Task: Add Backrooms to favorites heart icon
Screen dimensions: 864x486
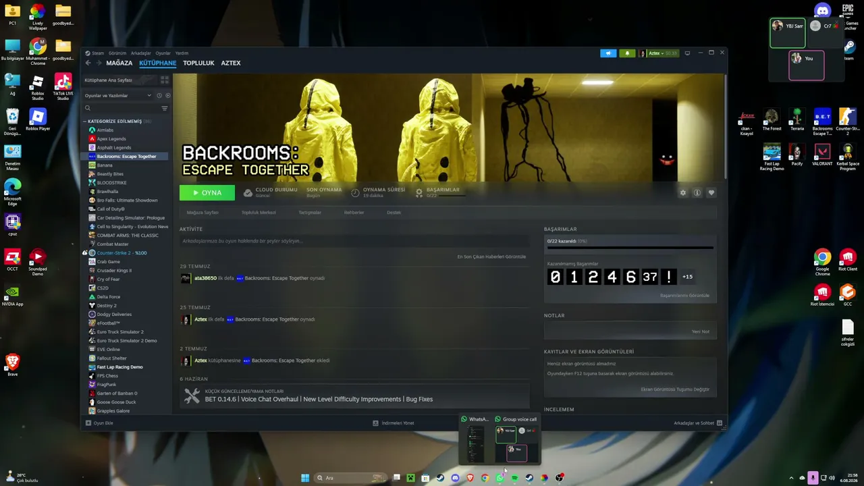Action: point(711,193)
